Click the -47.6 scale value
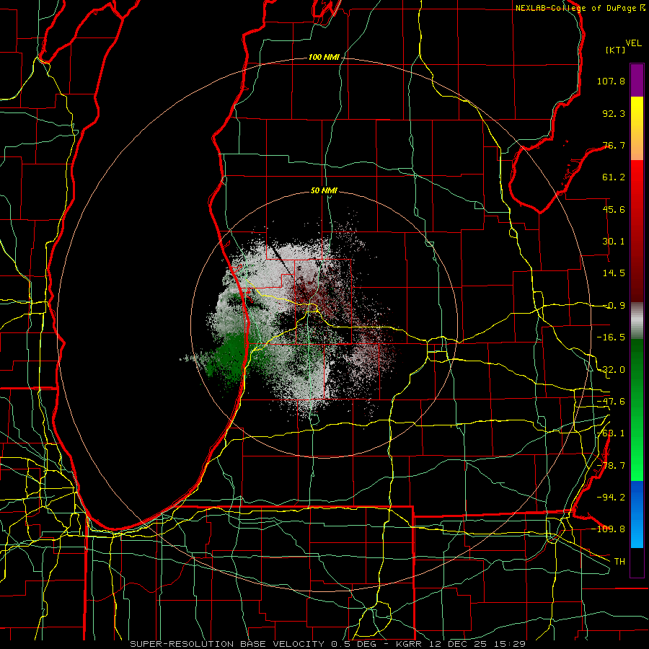The image size is (649, 649). point(611,402)
